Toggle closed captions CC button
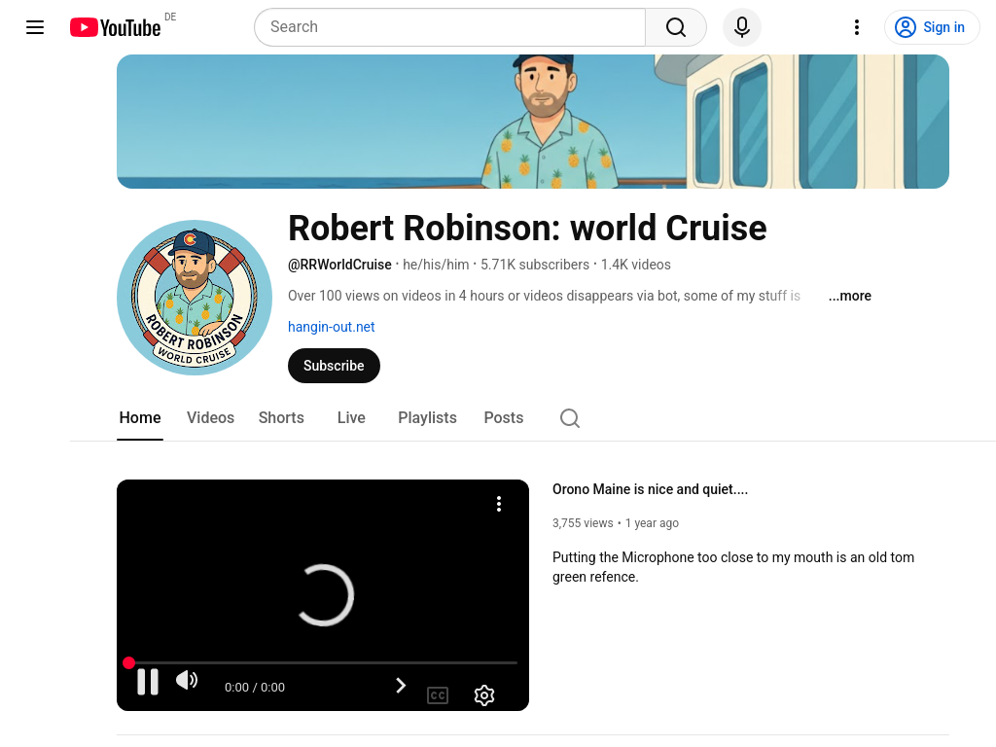The height and width of the screenshot is (747, 996). (x=438, y=694)
